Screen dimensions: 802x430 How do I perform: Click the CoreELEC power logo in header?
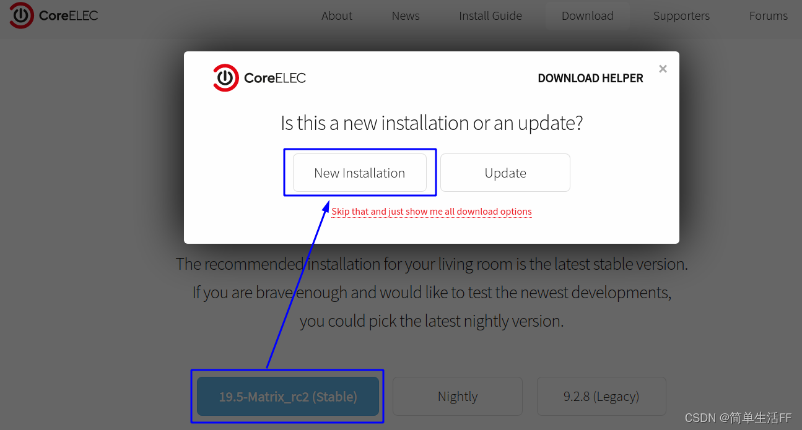[22, 15]
